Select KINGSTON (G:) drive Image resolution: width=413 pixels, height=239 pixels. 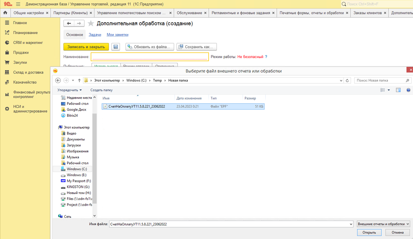[78, 187]
